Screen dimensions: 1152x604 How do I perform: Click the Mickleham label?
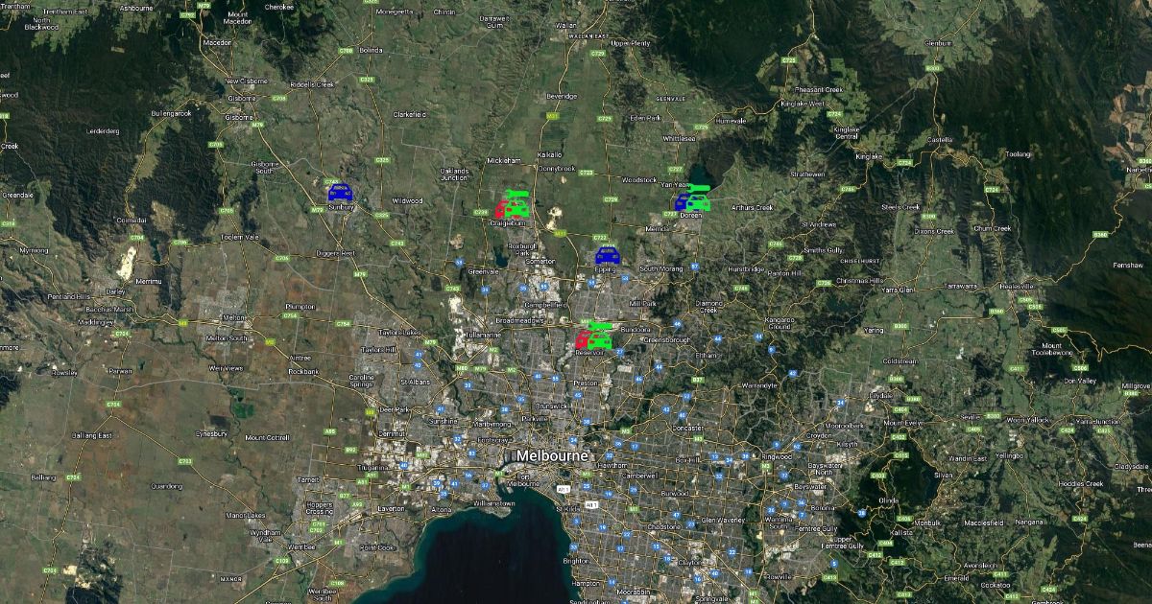[x=504, y=161]
